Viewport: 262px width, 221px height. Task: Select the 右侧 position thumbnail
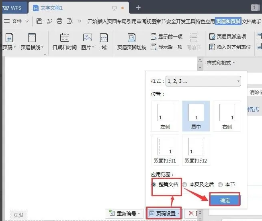point(227,116)
